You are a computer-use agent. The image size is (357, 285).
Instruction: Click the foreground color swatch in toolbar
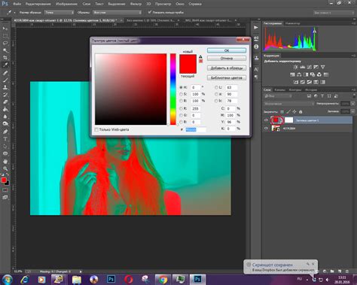tap(4, 180)
